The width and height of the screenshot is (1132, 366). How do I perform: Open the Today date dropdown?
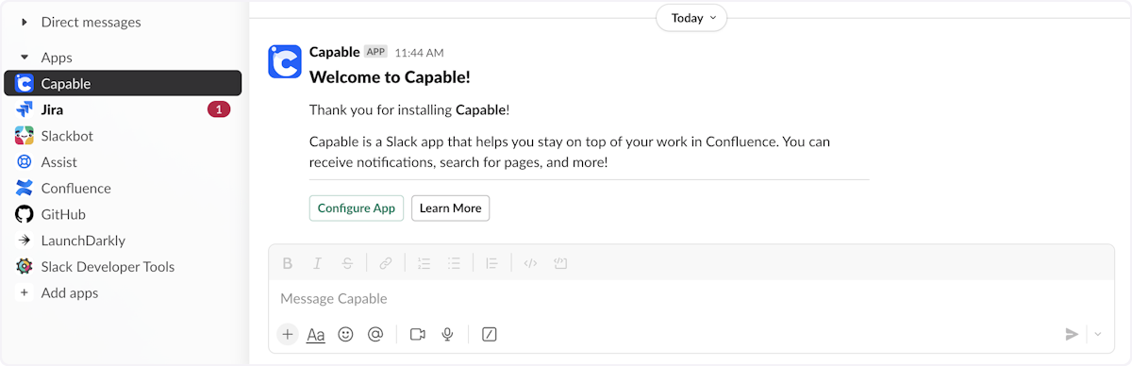point(691,18)
